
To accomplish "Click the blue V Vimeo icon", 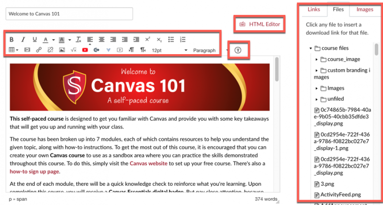I will pyautogui.click(x=109, y=50).
